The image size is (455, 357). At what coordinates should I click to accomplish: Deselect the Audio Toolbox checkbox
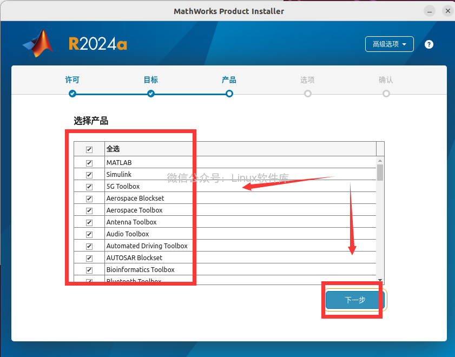[89, 234]
